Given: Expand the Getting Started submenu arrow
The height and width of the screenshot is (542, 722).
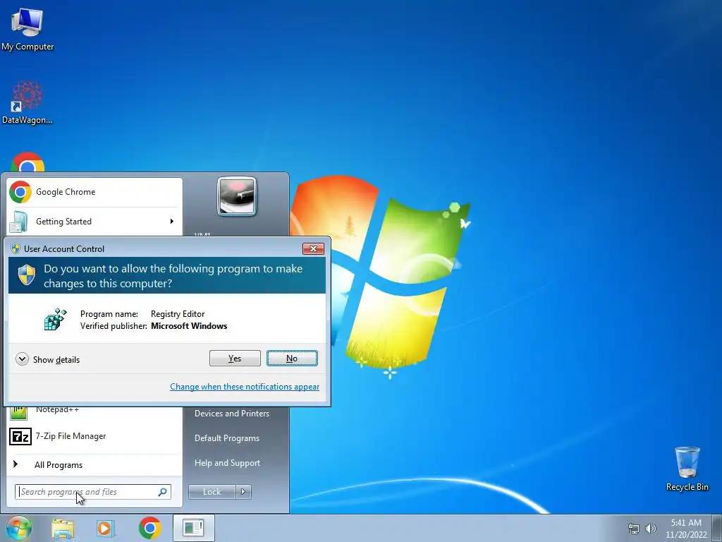Looking at the screenshot, I should [x=172, y=222].
